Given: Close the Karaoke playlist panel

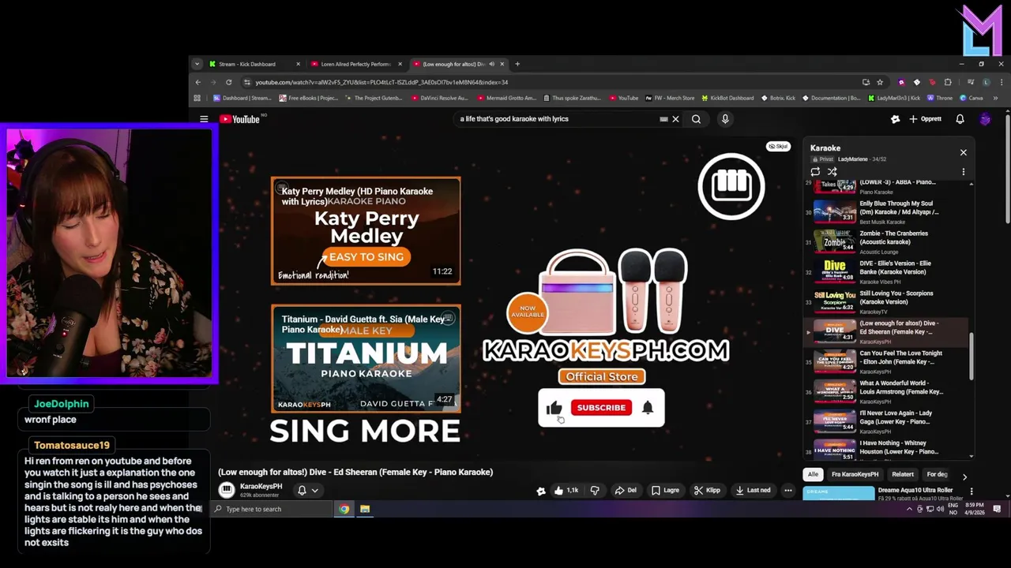Looking at the screenshot, I should (x=963, y=152).
